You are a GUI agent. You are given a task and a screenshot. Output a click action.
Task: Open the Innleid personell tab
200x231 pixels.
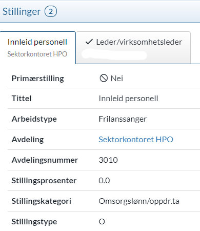(x=37, y=48)
